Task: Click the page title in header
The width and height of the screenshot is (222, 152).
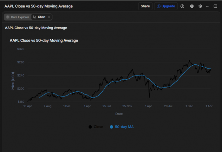Action: [38, 6]
